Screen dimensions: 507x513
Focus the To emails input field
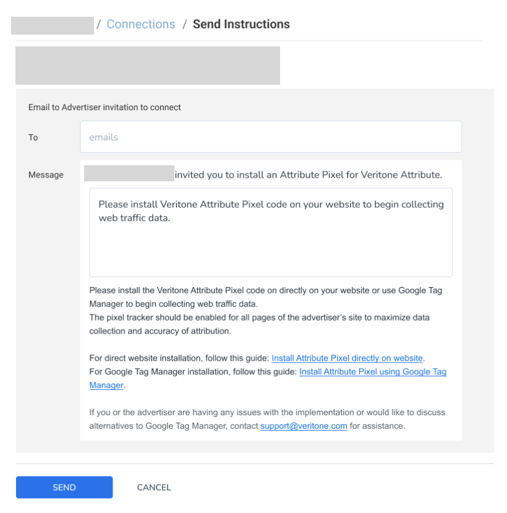click(x=271, y=137)
